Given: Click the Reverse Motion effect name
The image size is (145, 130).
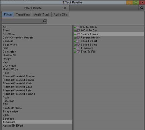Looking at the screenshot, I should point(90,38).
